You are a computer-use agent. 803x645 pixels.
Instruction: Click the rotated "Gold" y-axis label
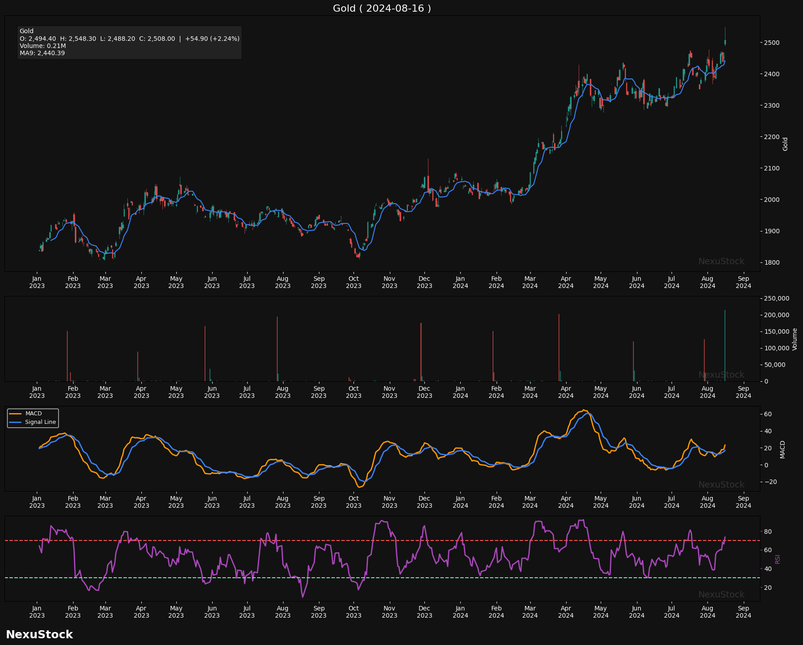tap(785, 144)
